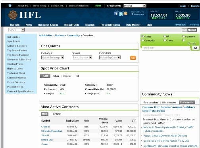Open the Portfolio link
The height and width of the screenshot is (148, 200).
point(194,24)
